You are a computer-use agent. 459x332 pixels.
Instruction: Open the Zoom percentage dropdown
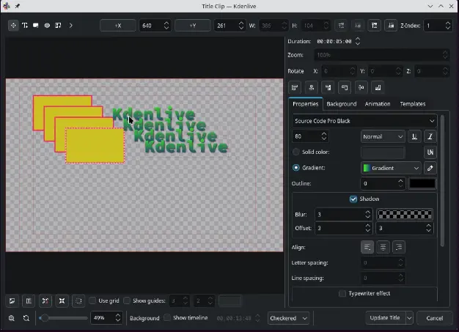click(381, 55)
